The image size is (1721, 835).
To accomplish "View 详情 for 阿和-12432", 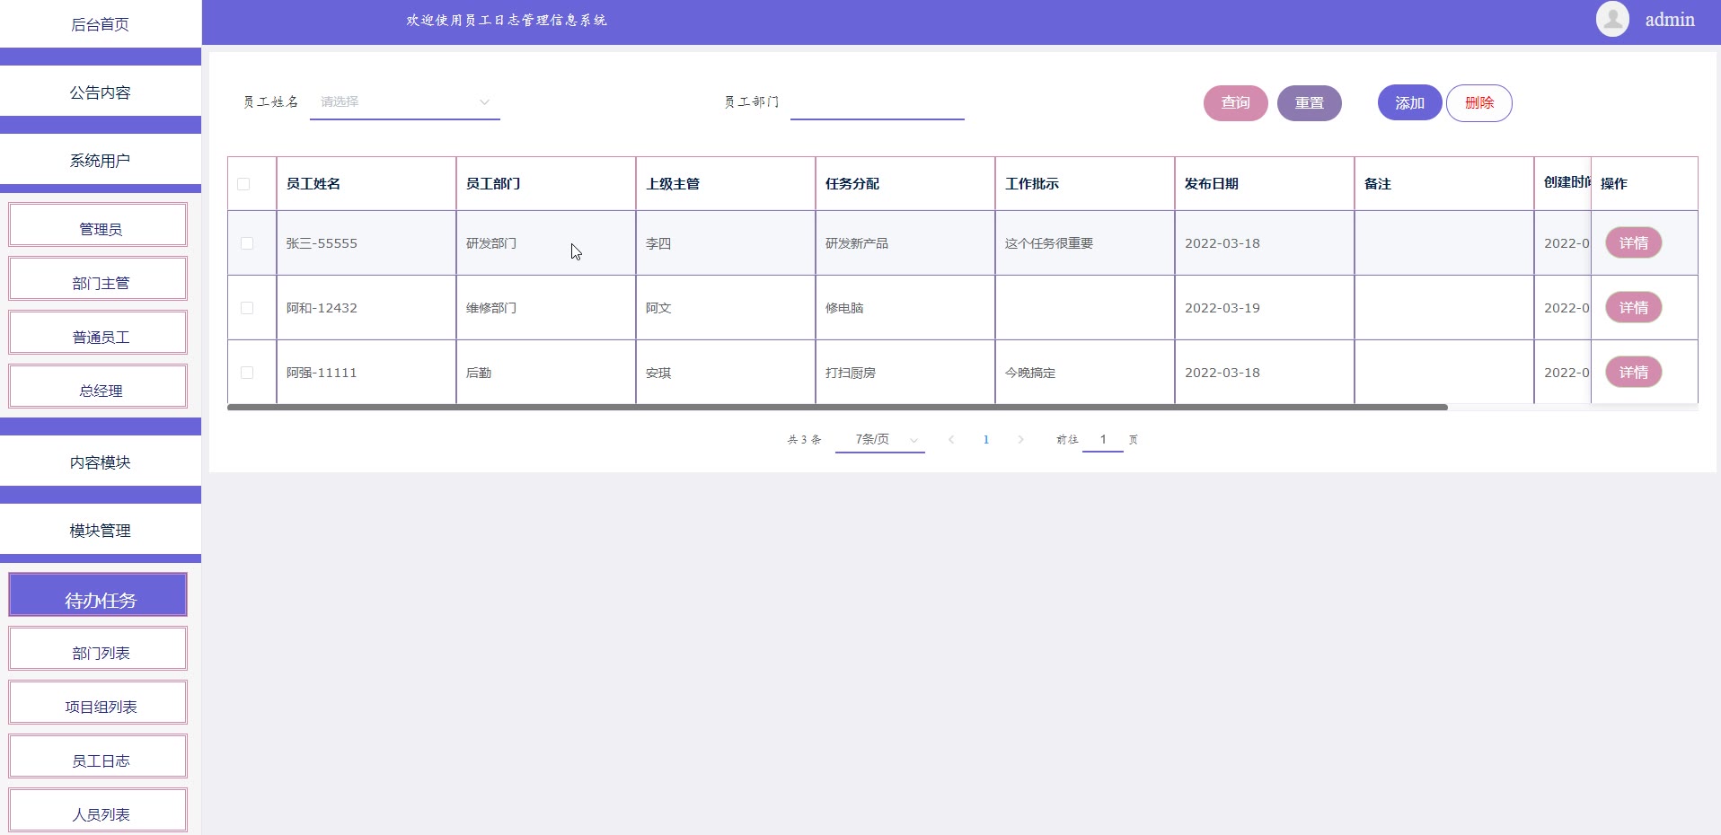I will tap(1634, 308).
